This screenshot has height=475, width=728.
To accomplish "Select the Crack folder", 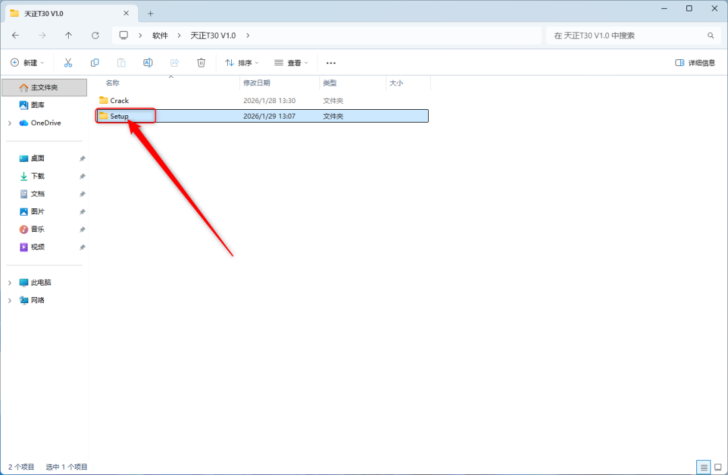I will coord(262,100).
